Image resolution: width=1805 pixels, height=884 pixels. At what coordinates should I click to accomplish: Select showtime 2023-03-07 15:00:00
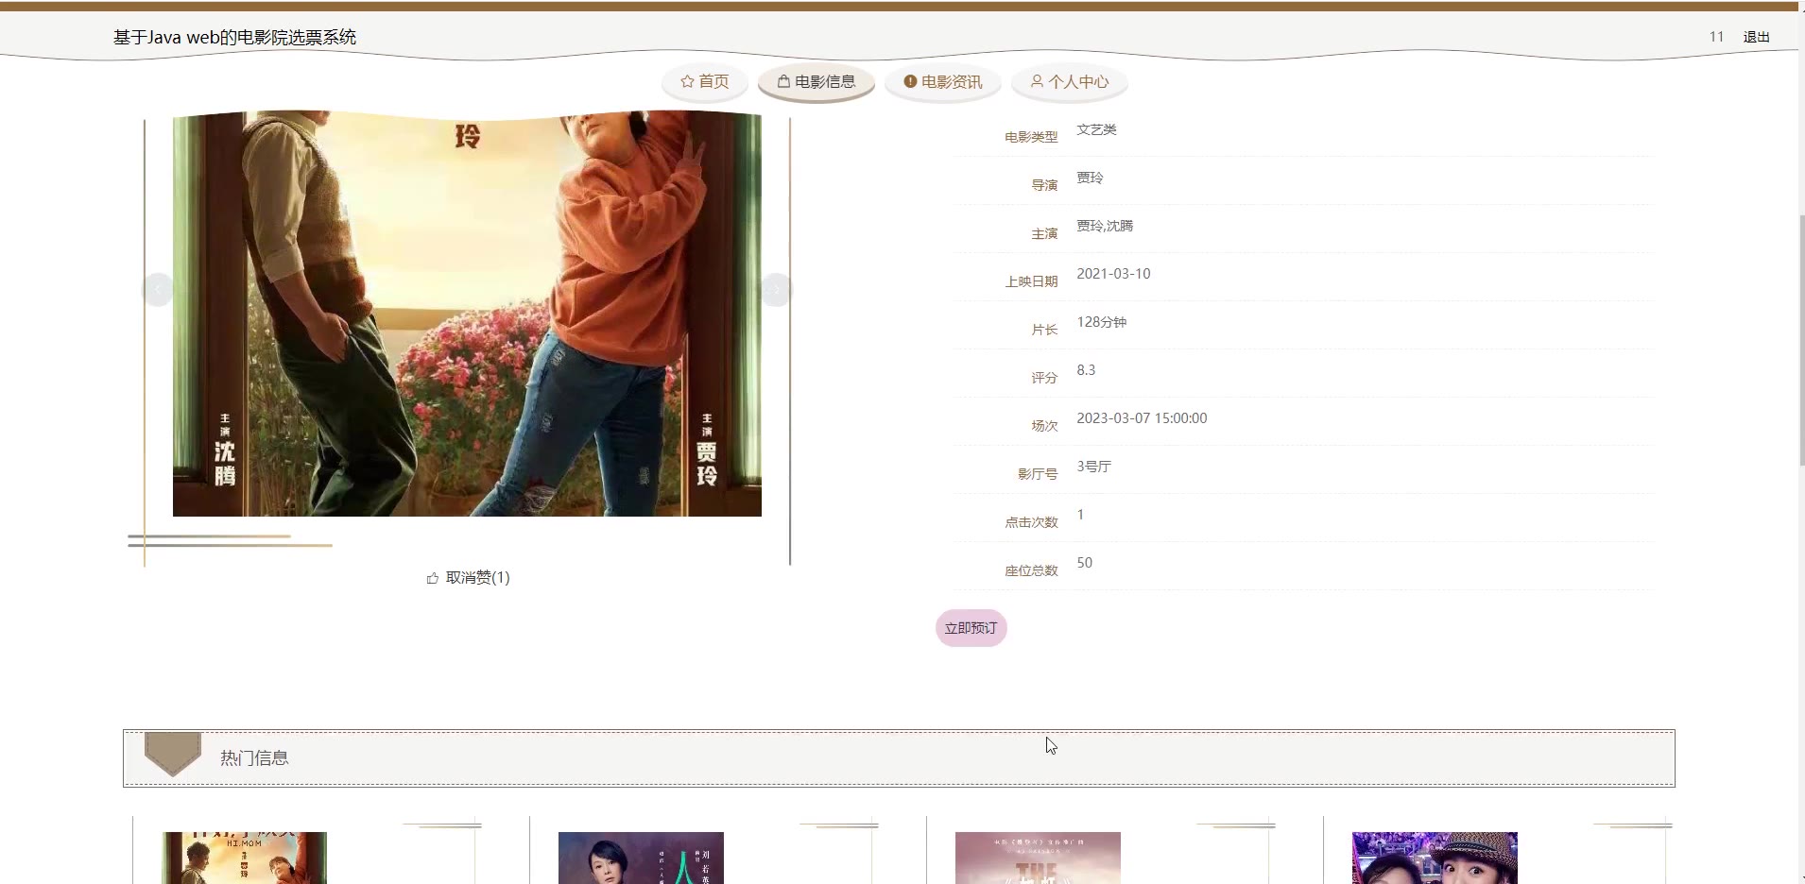(x=1142, y=418)
